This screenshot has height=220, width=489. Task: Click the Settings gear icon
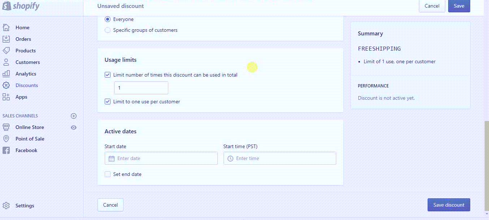click(6, 206)
